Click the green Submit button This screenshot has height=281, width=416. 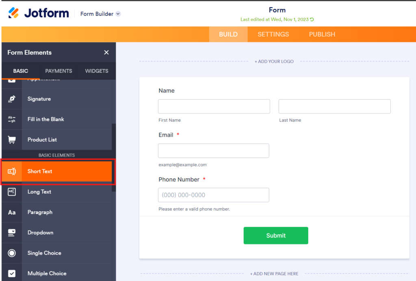(x=276, y=235)
